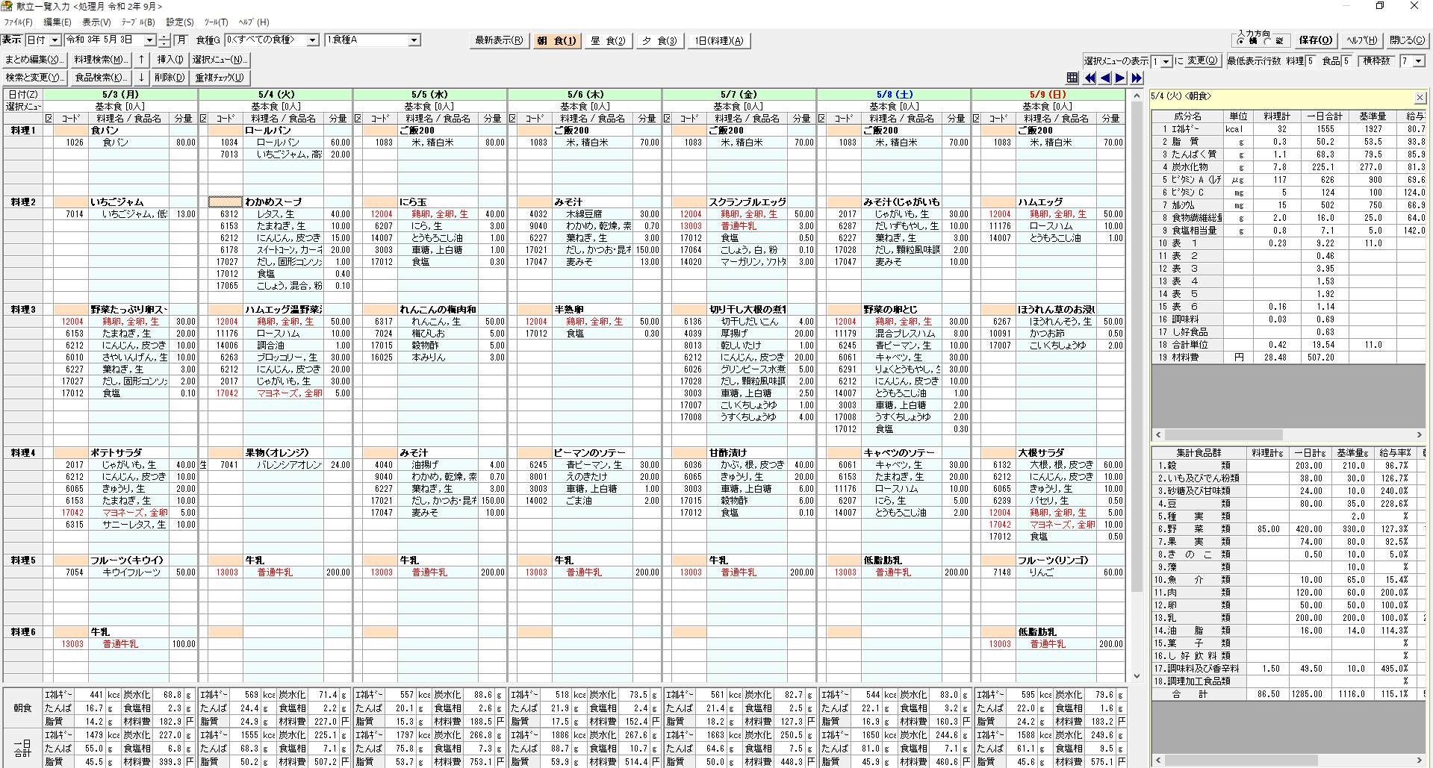Select 横 input direction
The height and width of the screenshot is (768, 1433).
[1241, 41]
